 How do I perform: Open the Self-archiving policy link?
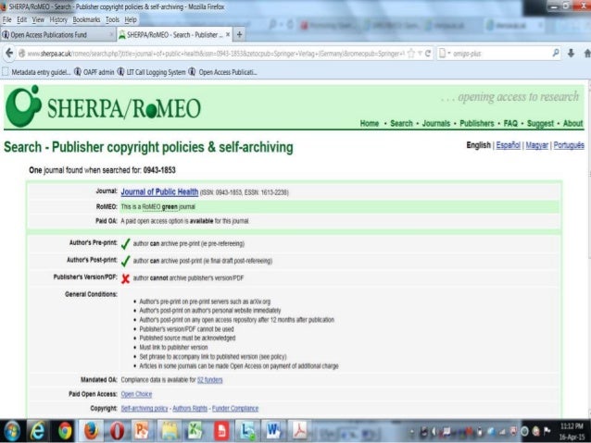[x=145, y=409]
